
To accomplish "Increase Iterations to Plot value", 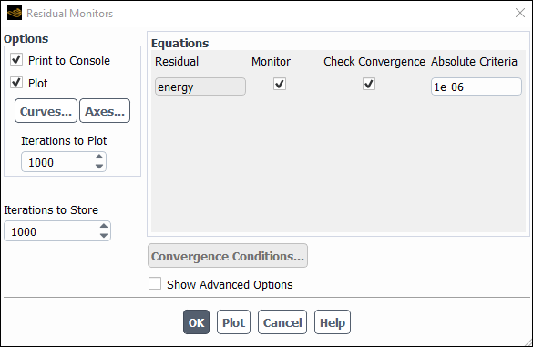I will 99,157.
